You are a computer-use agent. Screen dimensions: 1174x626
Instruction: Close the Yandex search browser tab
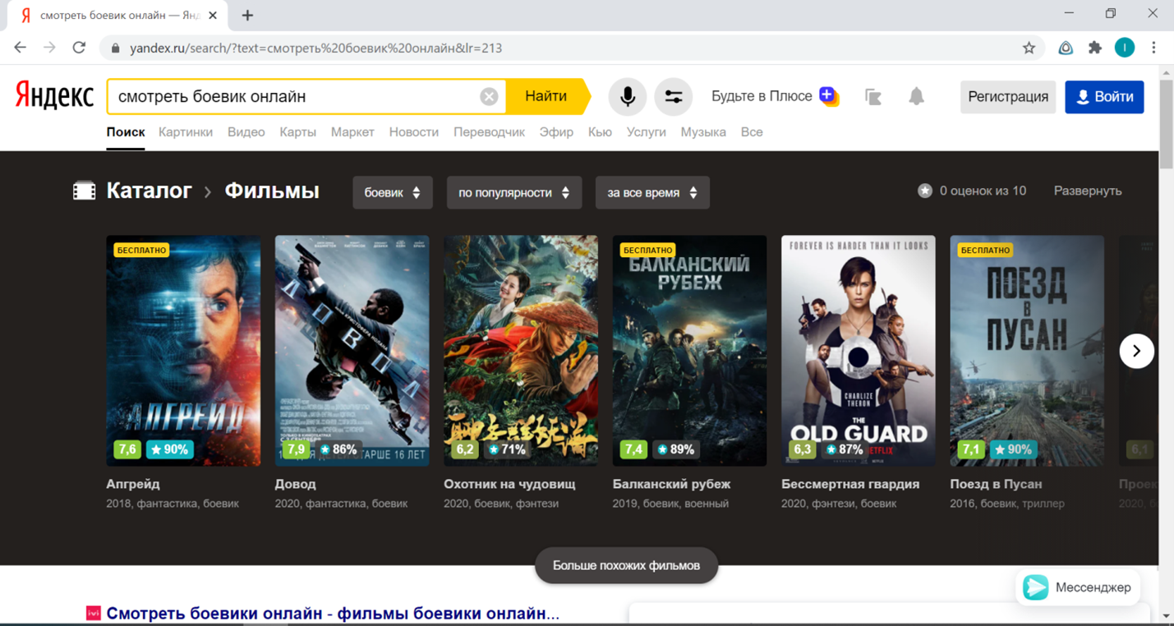[213, 15]
